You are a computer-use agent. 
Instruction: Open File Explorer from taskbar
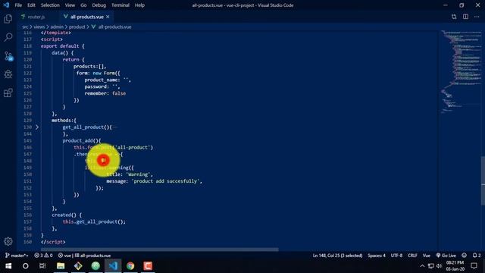61,266
